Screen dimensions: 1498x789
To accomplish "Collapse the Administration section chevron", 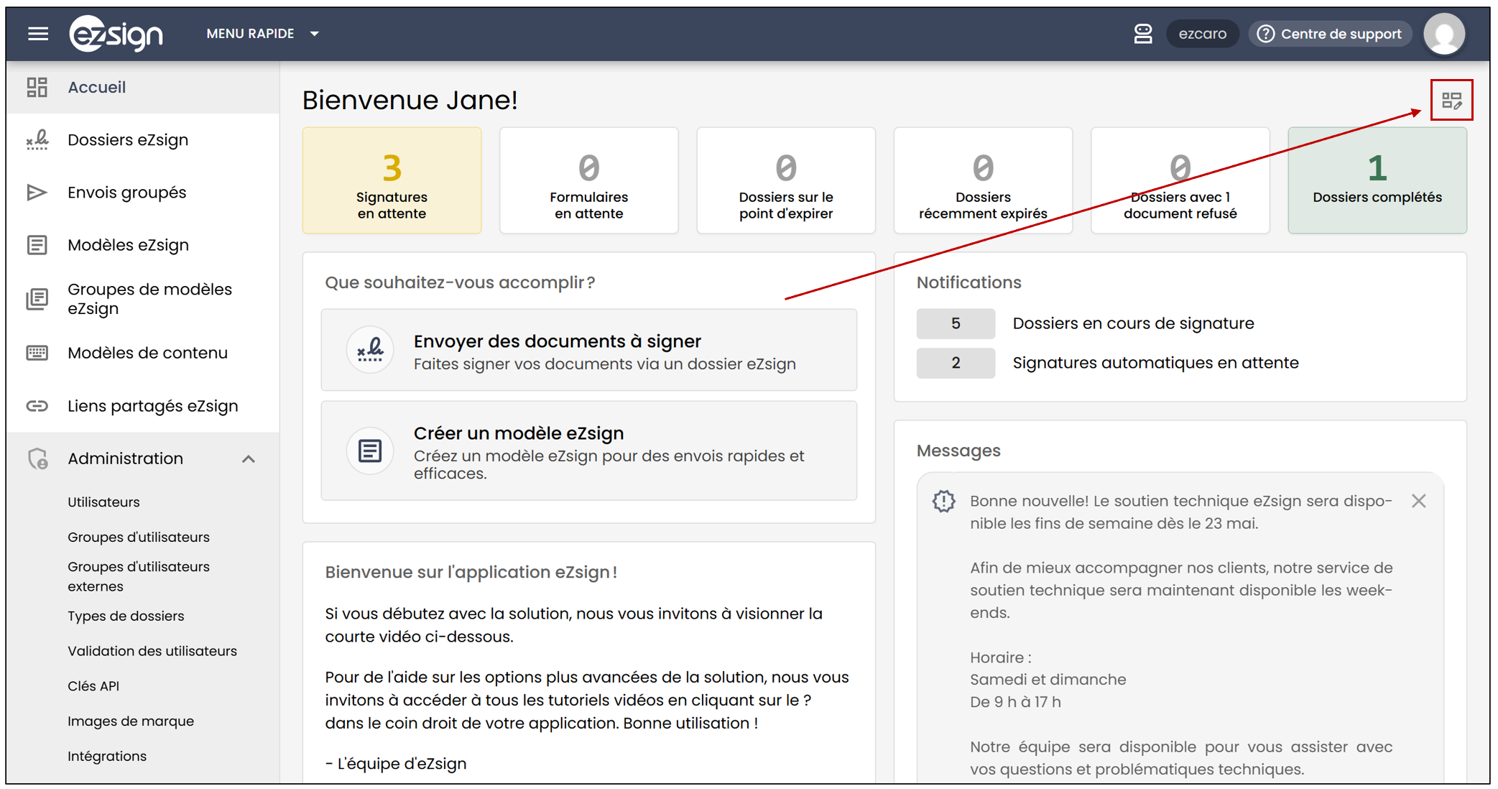I will click(249, 458).
